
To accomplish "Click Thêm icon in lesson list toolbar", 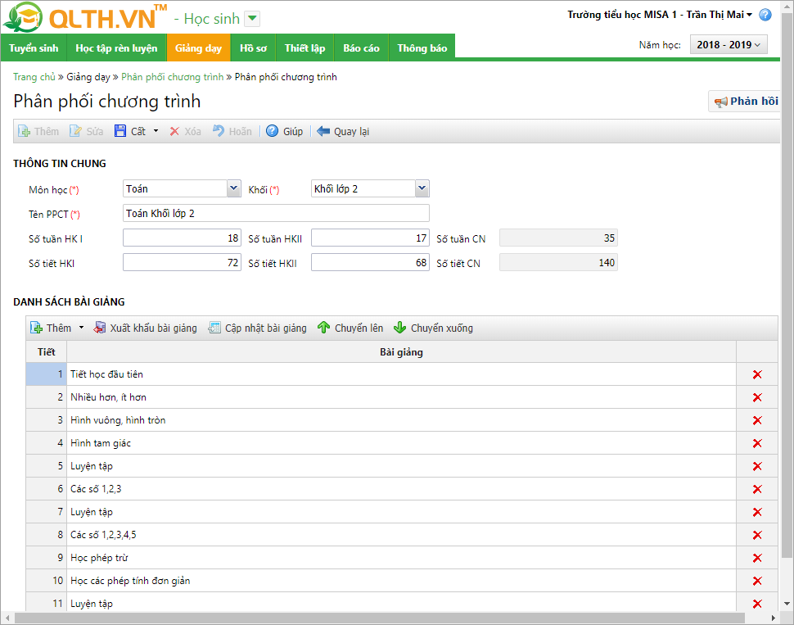I will point(36,328).
